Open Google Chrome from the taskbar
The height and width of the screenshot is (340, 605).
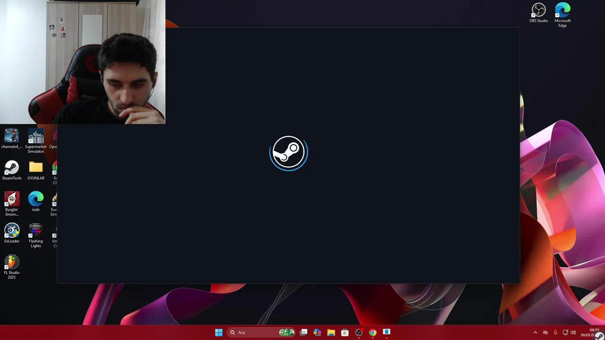click(x=372, y=332)
